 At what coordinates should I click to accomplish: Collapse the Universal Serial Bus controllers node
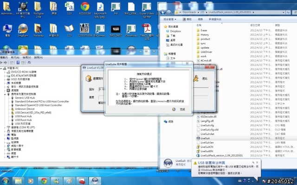5,94
